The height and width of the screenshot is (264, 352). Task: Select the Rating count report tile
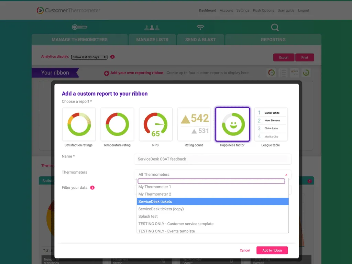[x=194, y=124]
